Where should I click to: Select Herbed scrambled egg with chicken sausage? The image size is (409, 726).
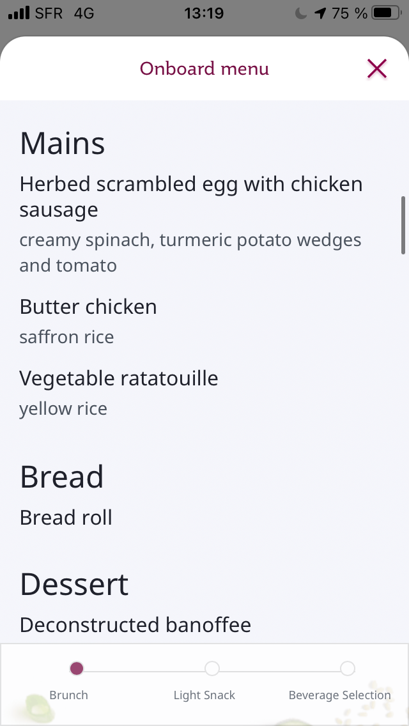click(191, 197)
